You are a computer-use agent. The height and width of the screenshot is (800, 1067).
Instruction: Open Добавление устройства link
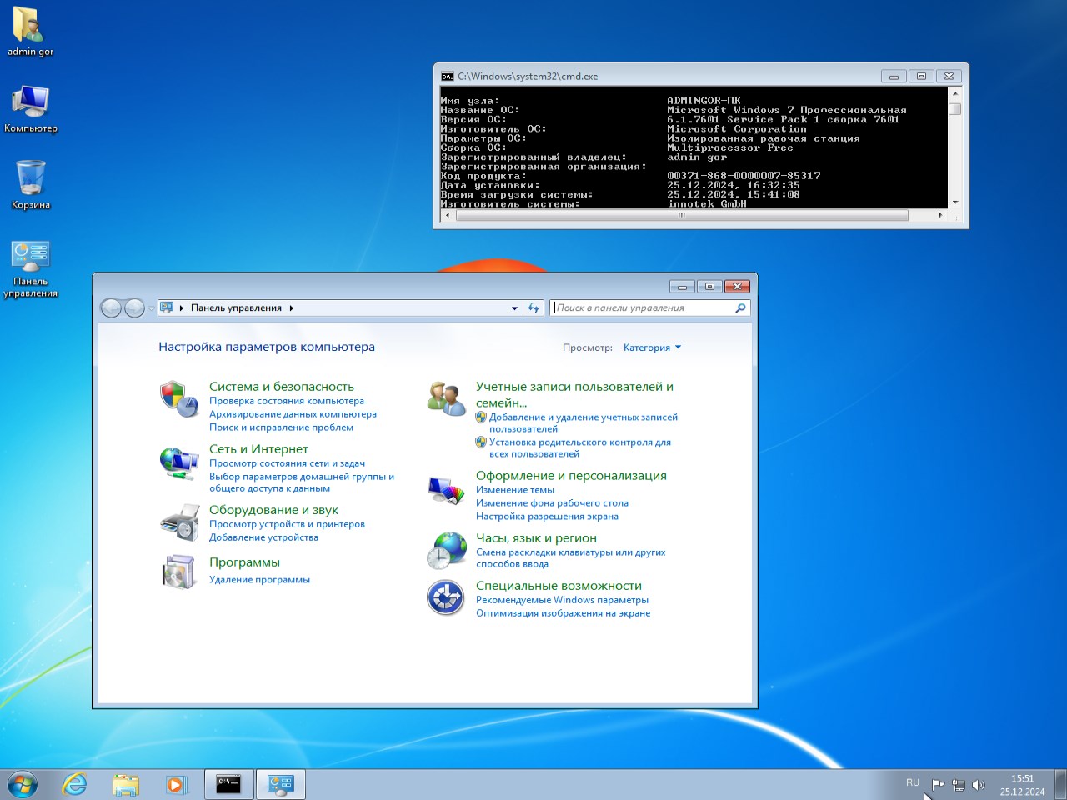click(x=263, y=537)
